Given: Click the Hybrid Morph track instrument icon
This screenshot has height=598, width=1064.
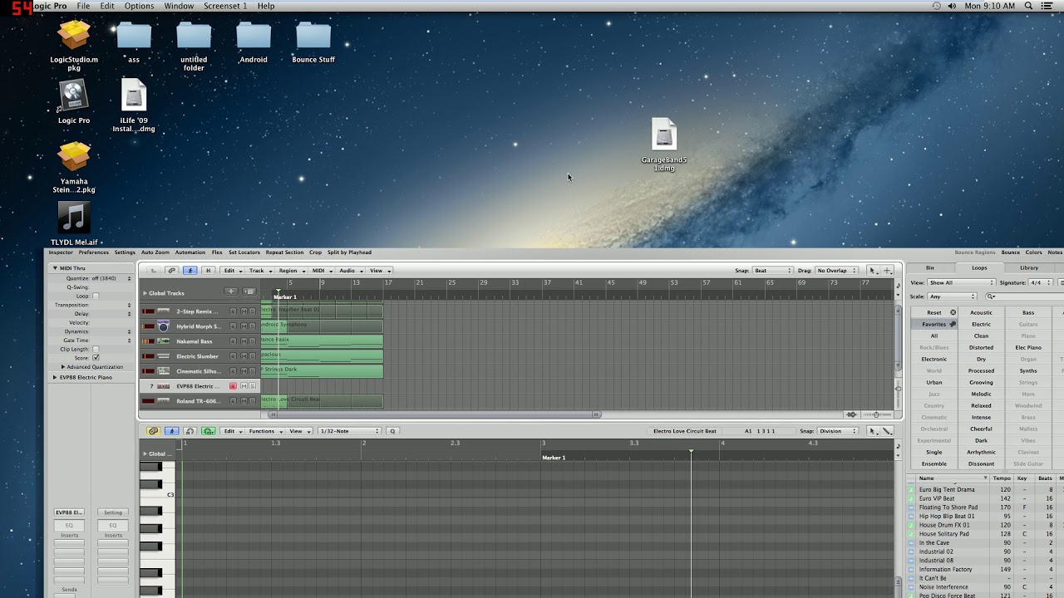Looking at the screenshot, I should 163,326.
